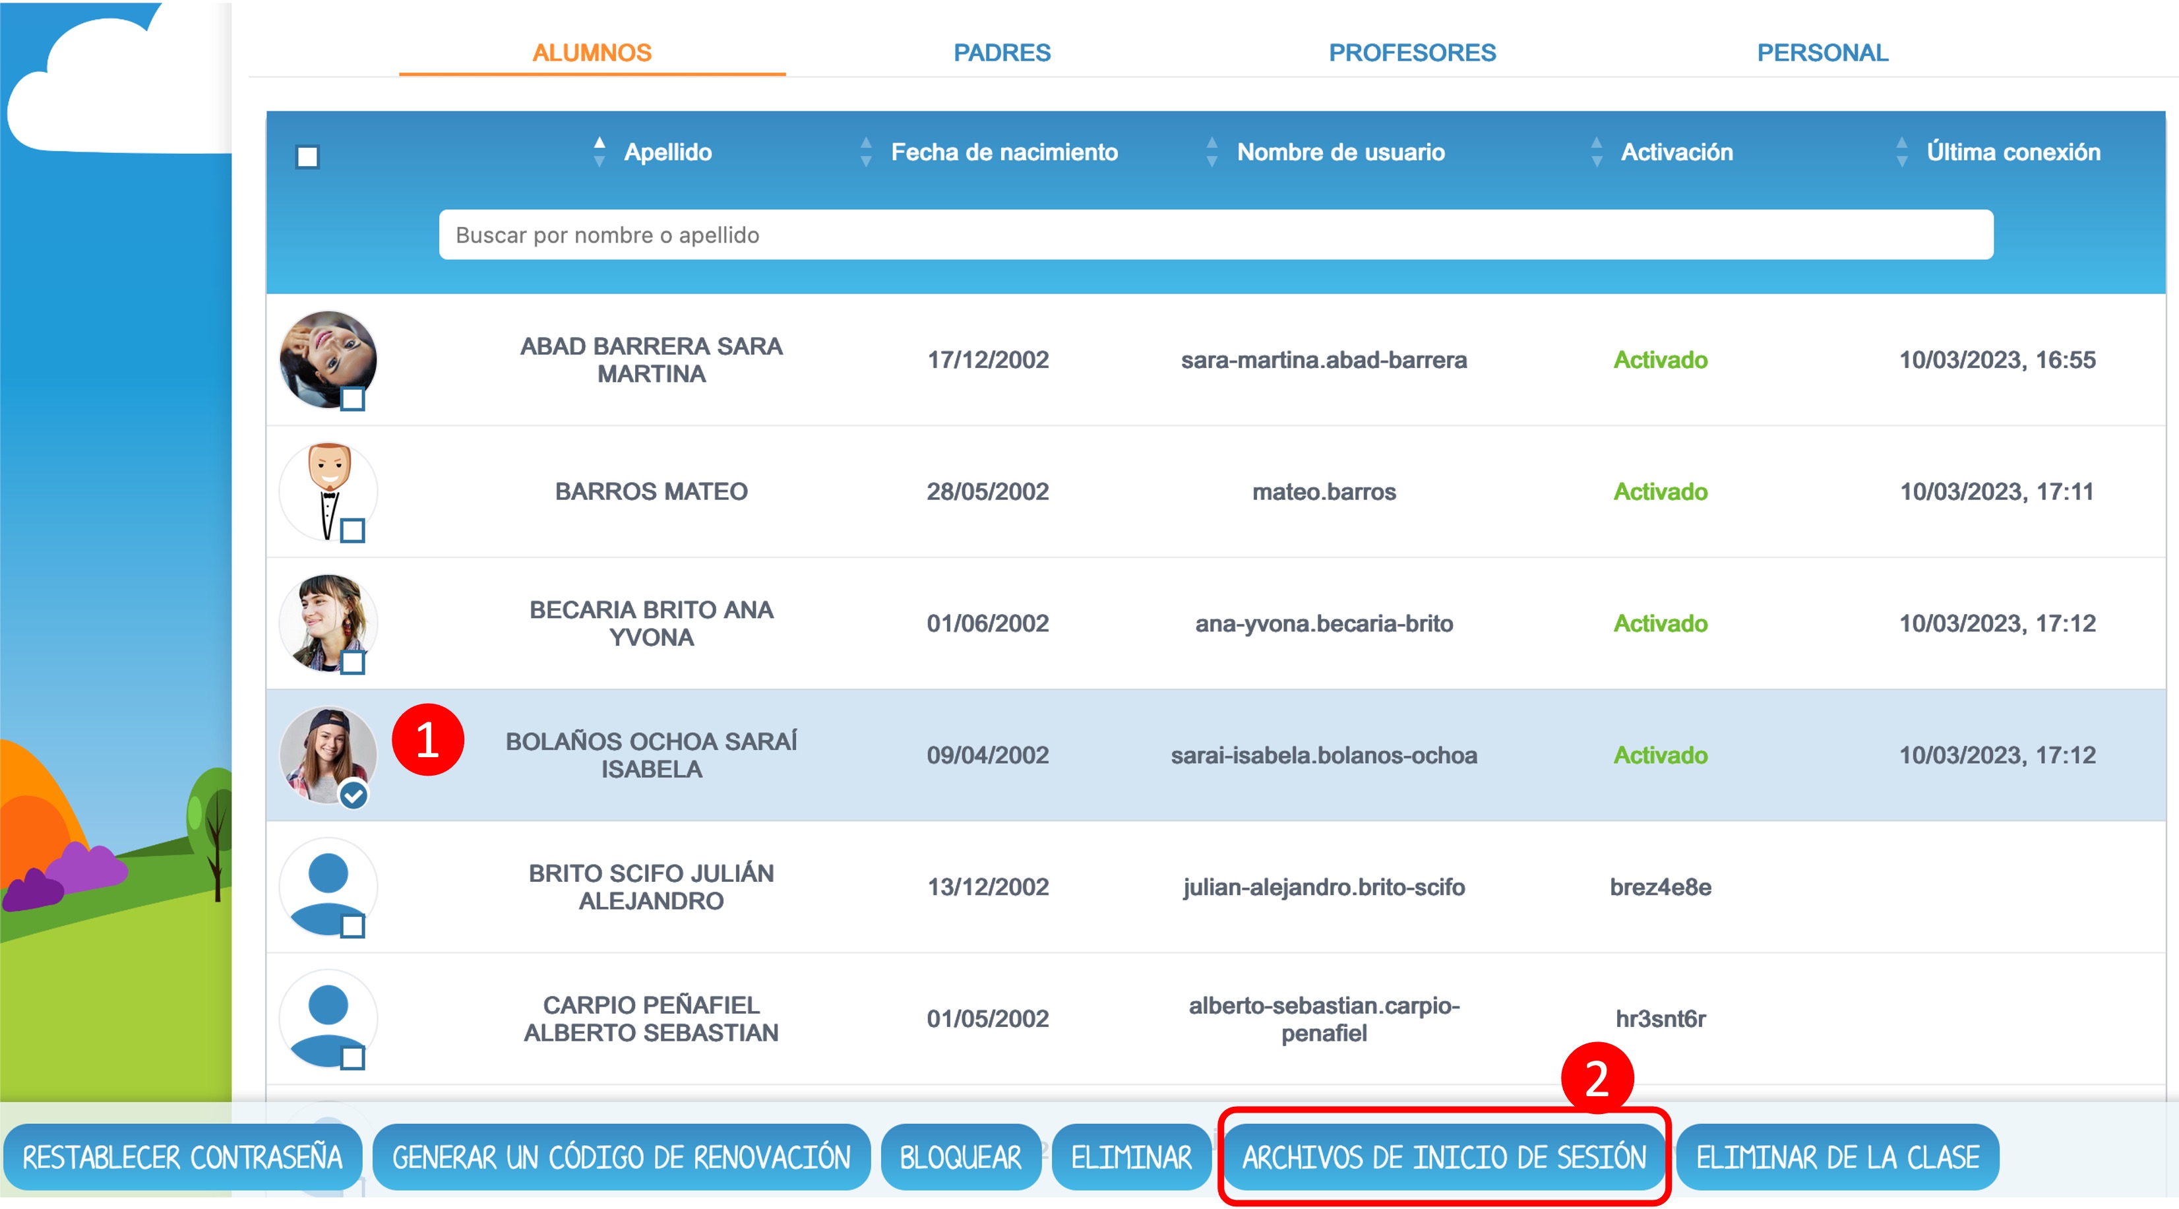Open the PERSONAL tab
The height and width of the screenshot is (1209, 2179).
(1822, 53)
